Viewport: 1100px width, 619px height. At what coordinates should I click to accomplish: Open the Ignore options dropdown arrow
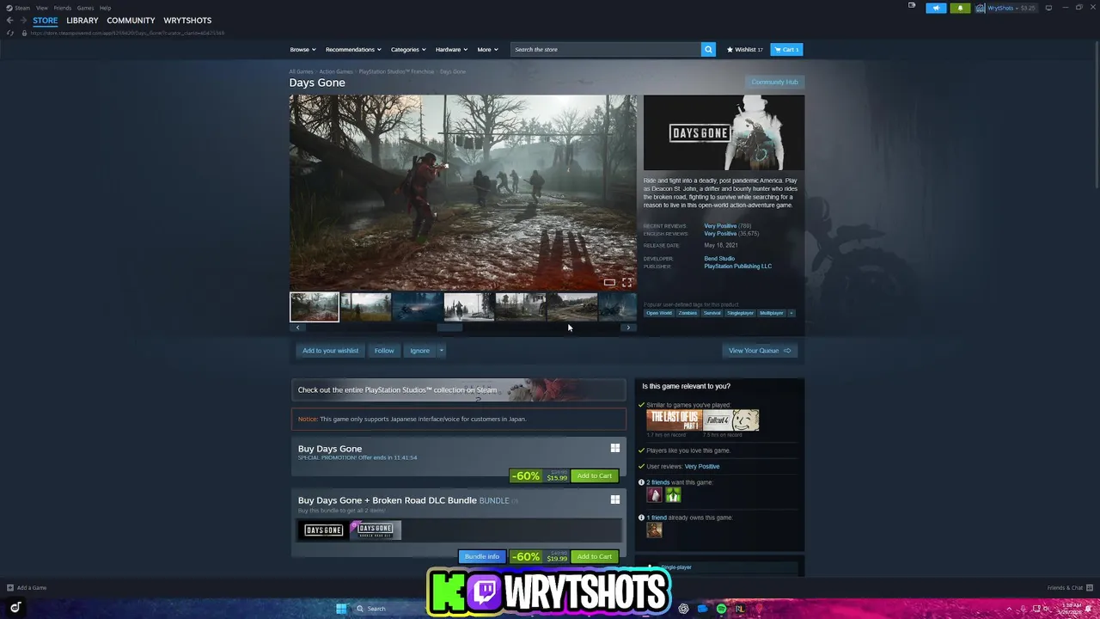tap(441, 351)
